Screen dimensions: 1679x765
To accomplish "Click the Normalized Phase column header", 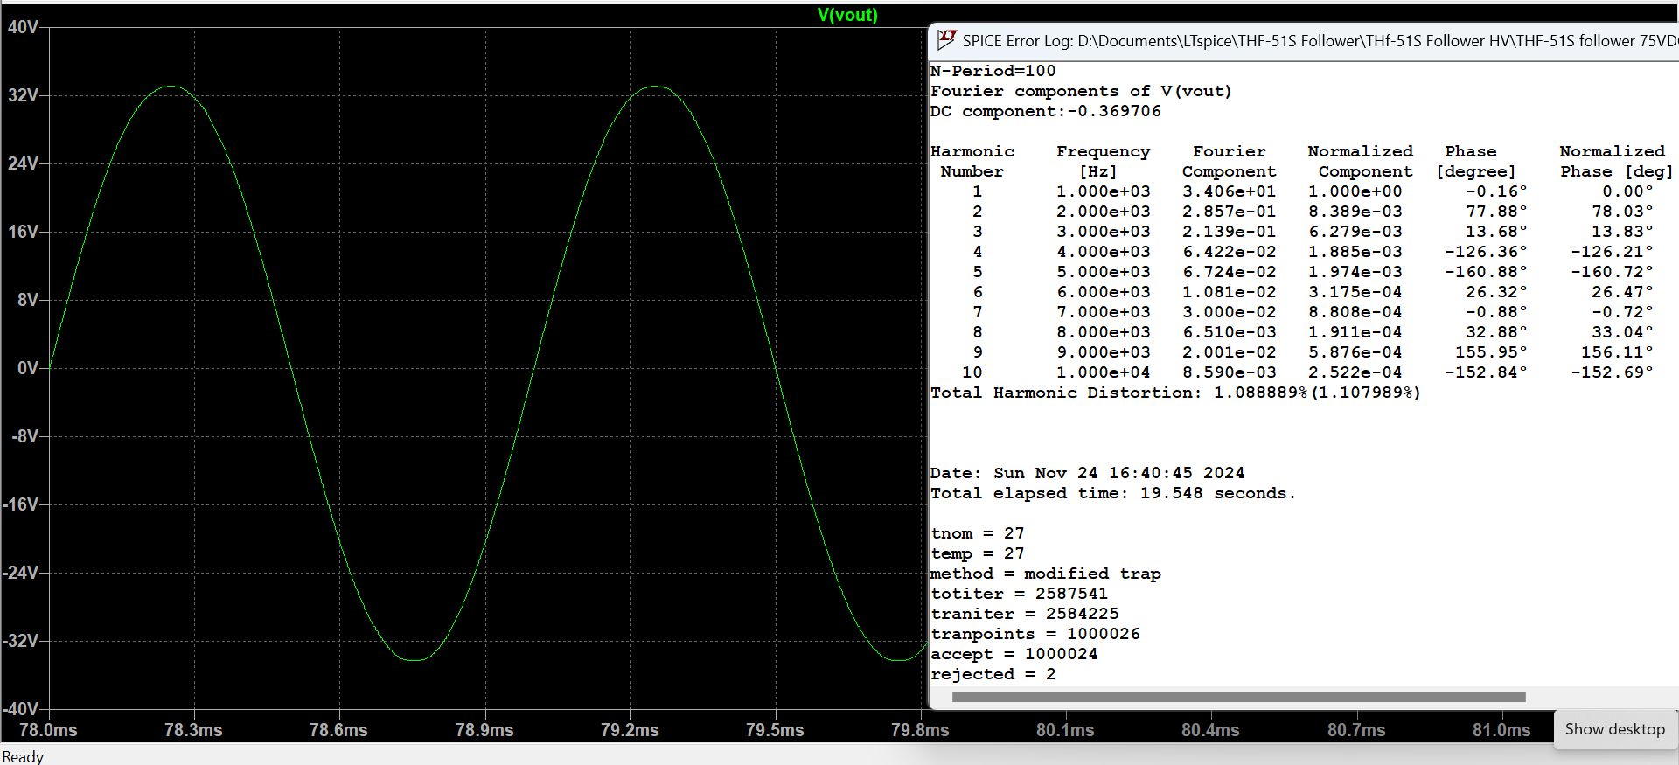I will pyautogui.click(x=1616, y=162).
